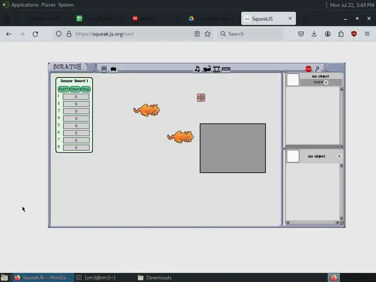
Task: Click the upper panel object thumbnail box
Action: tap(293, 80)
